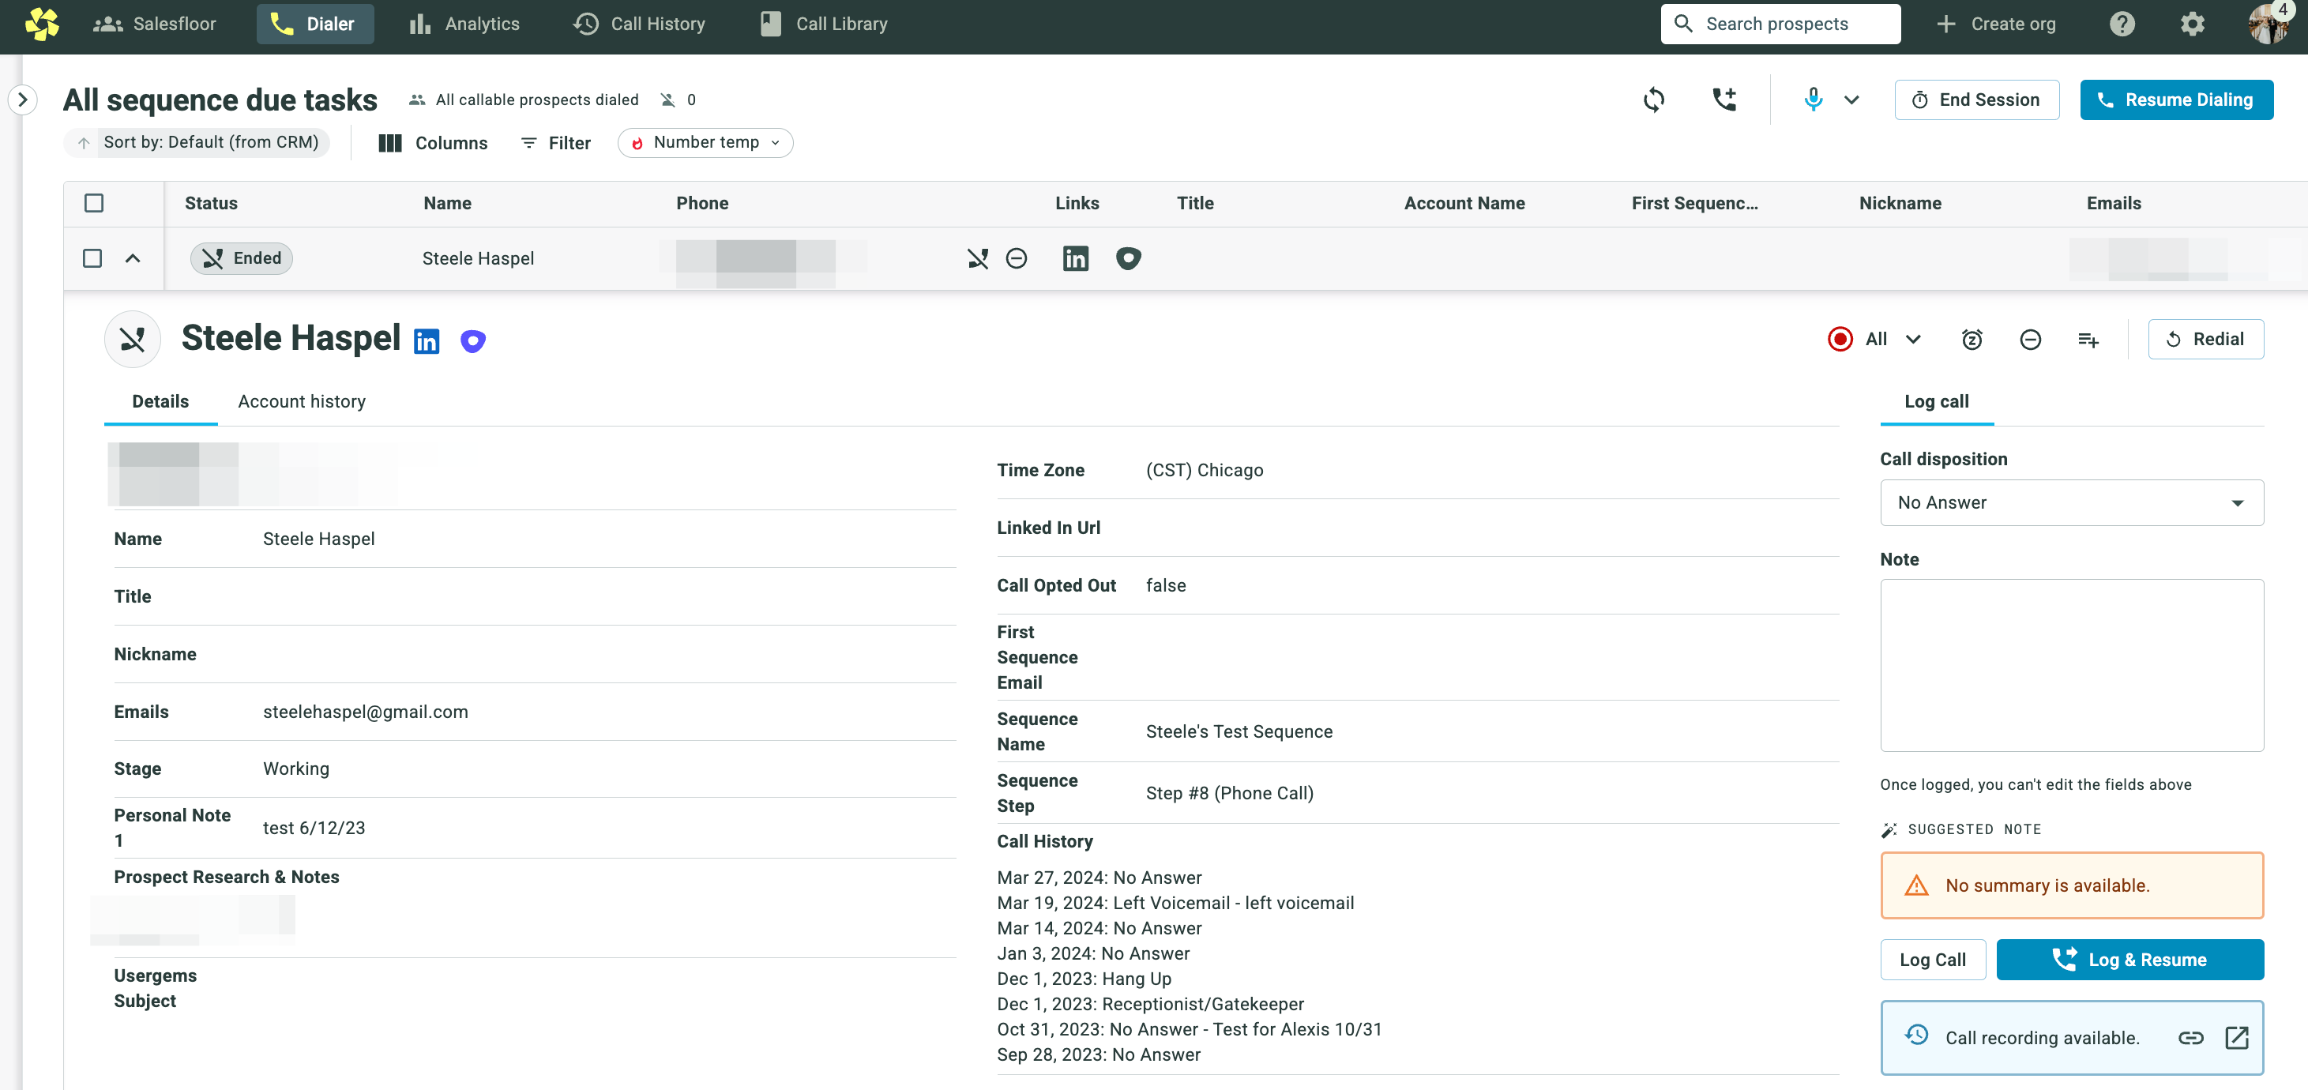2308x1090 pixels.
Task: Click the Log & Resume button
Action: 2129,960
